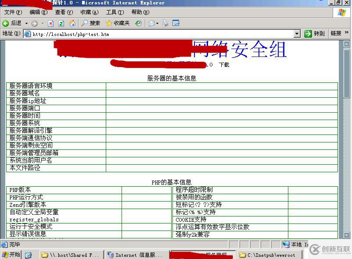This screenshot has width=352, height=259.
Task: Expand the address bar dropdown
Action: [x=297, y=34]
